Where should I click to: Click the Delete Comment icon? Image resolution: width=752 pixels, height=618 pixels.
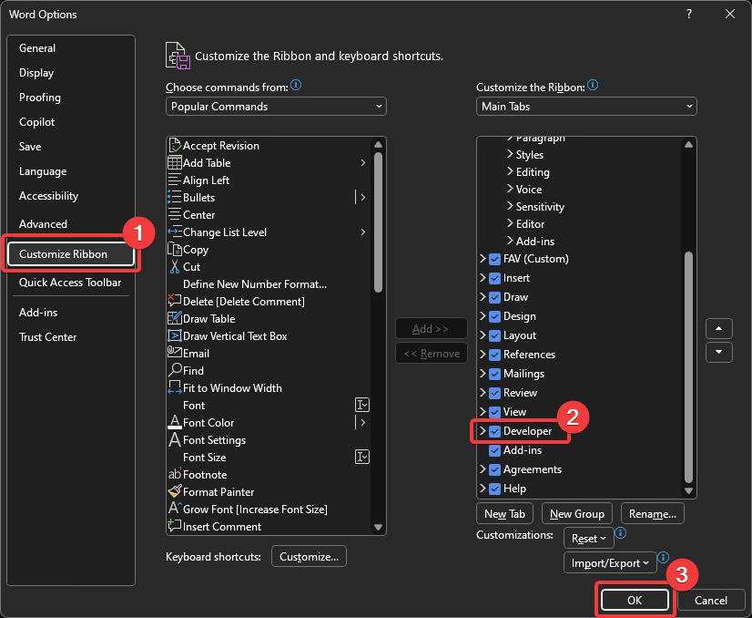click(175, 301)
